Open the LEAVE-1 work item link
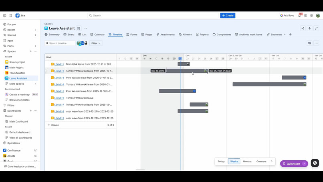The image size is (323, 182). click(x=59, y=64)
